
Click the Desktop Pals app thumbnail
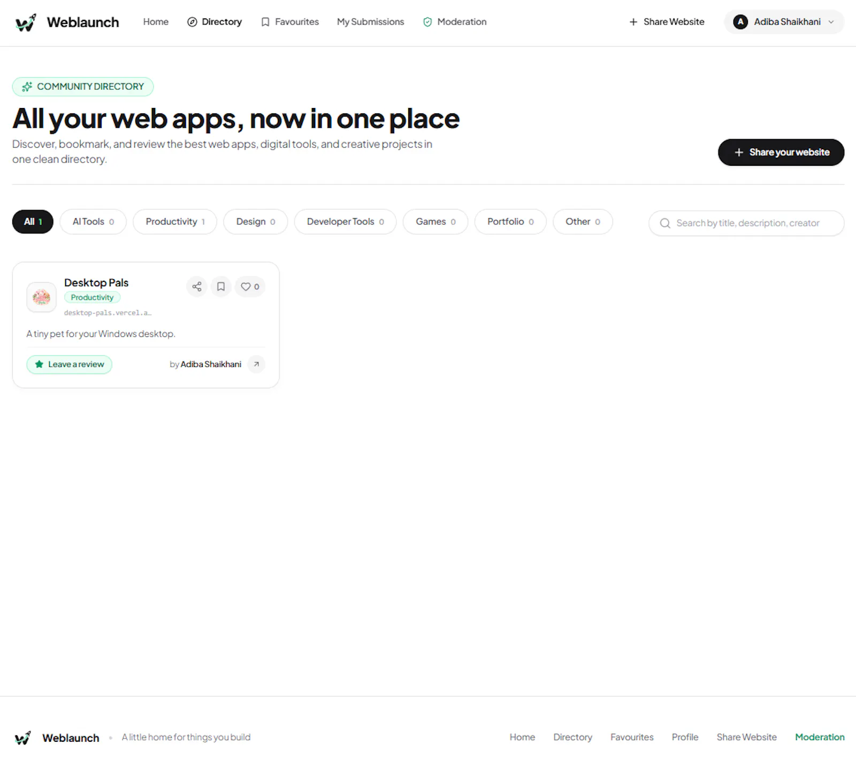tap(41, 297)
